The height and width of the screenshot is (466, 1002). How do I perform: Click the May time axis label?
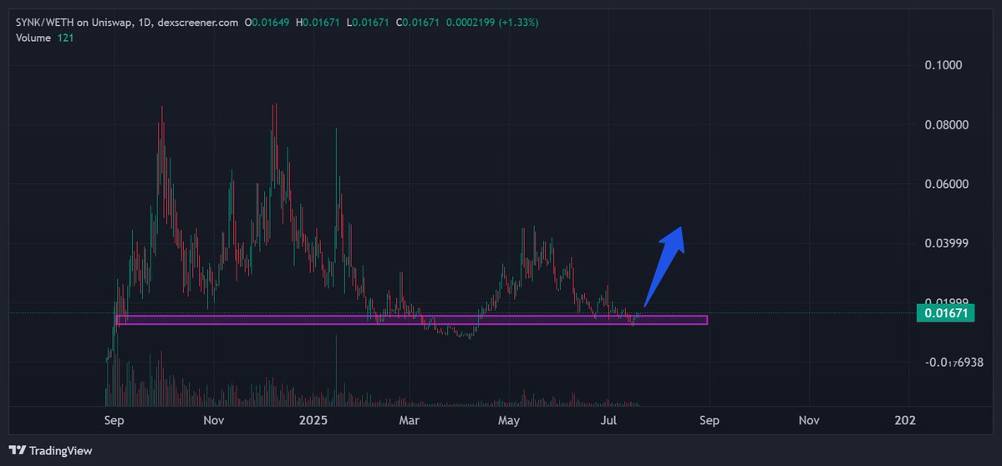coord(509,420)
